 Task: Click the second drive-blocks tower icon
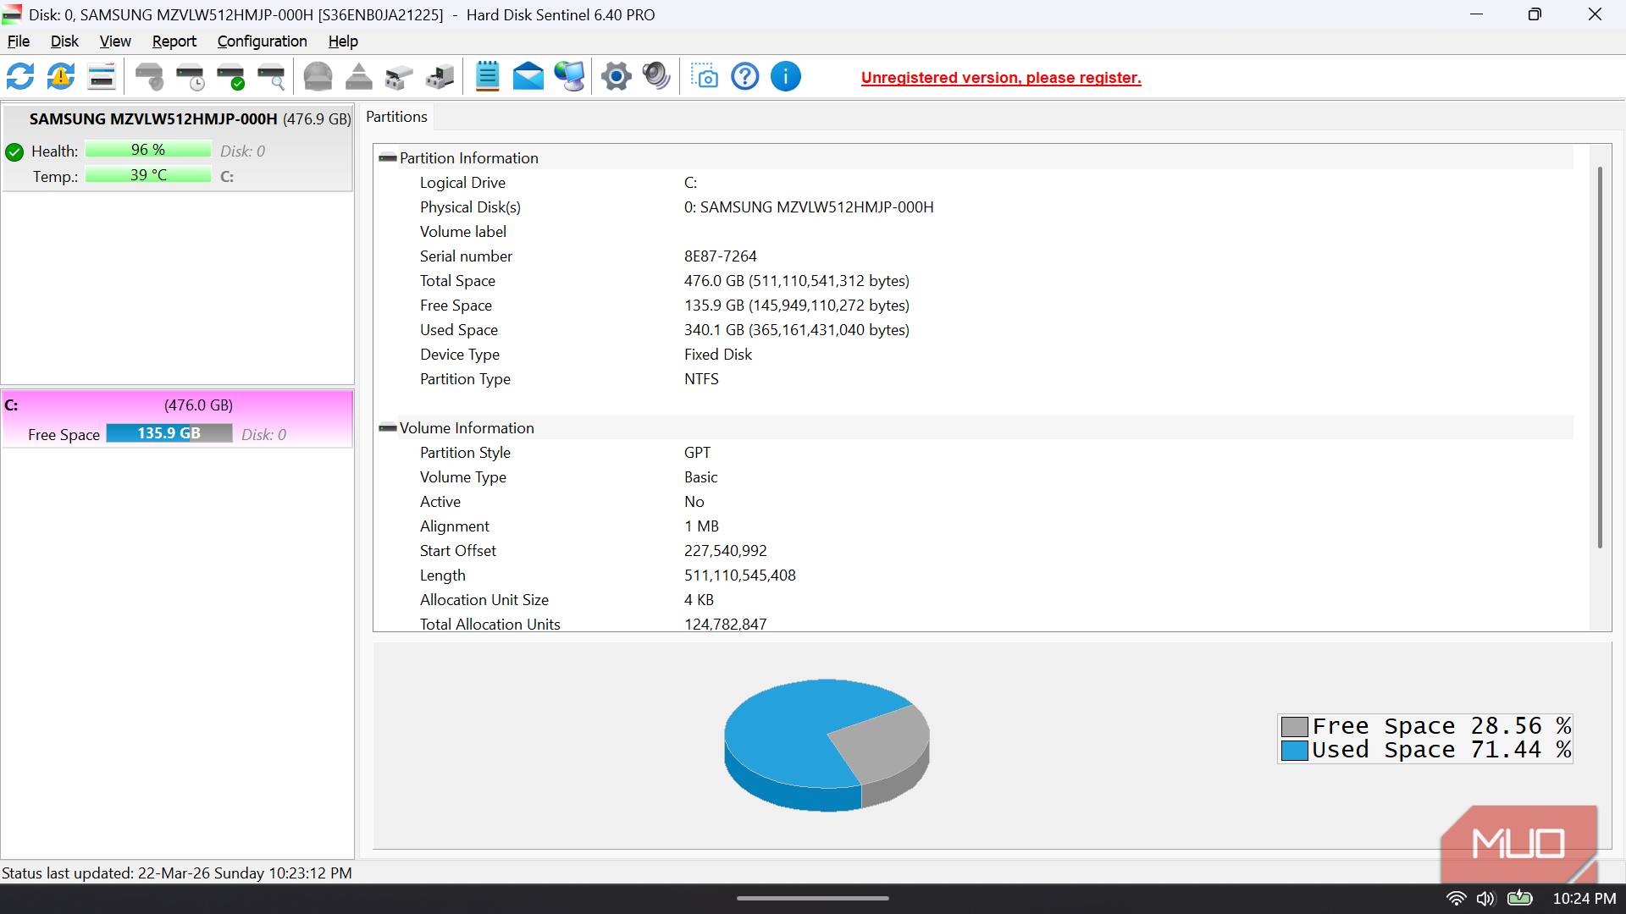[440, 77]
